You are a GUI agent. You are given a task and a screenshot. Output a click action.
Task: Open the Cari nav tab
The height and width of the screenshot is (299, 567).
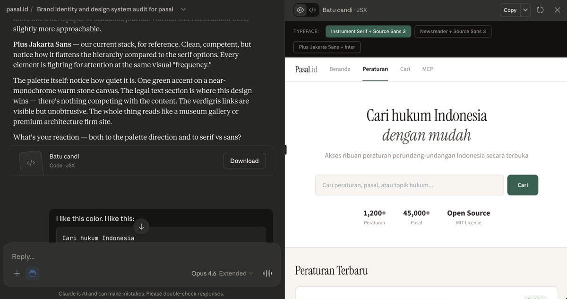click(405, 69)
